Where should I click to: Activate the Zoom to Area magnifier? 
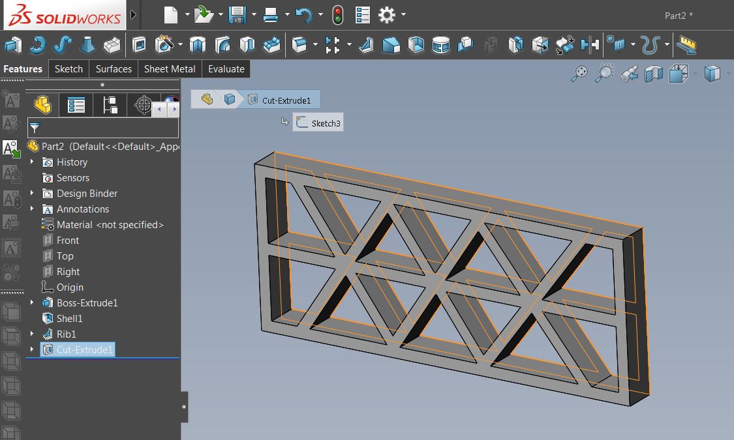pyautogui.click(x=605, y=74)
